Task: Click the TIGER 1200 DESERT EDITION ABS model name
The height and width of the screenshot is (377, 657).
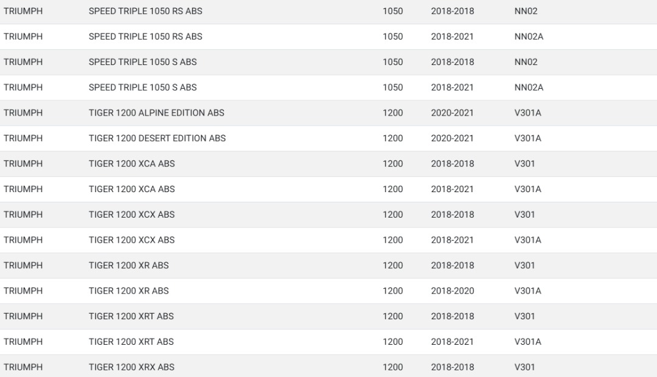Action: point(157,138)
